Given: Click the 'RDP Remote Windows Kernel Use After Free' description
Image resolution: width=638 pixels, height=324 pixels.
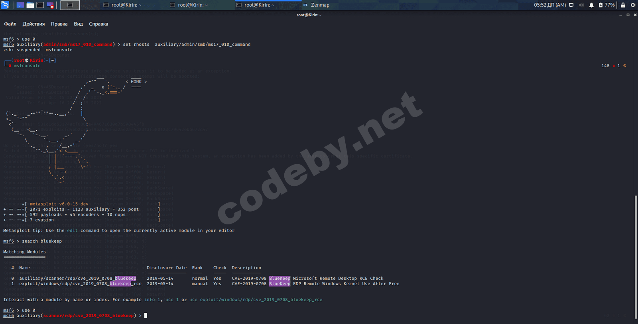Looking at the screenshot, I should pos(346,284).
